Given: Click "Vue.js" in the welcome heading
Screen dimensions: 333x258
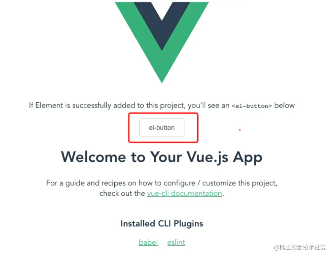Looking at the screenshot, I should [207, 157].
